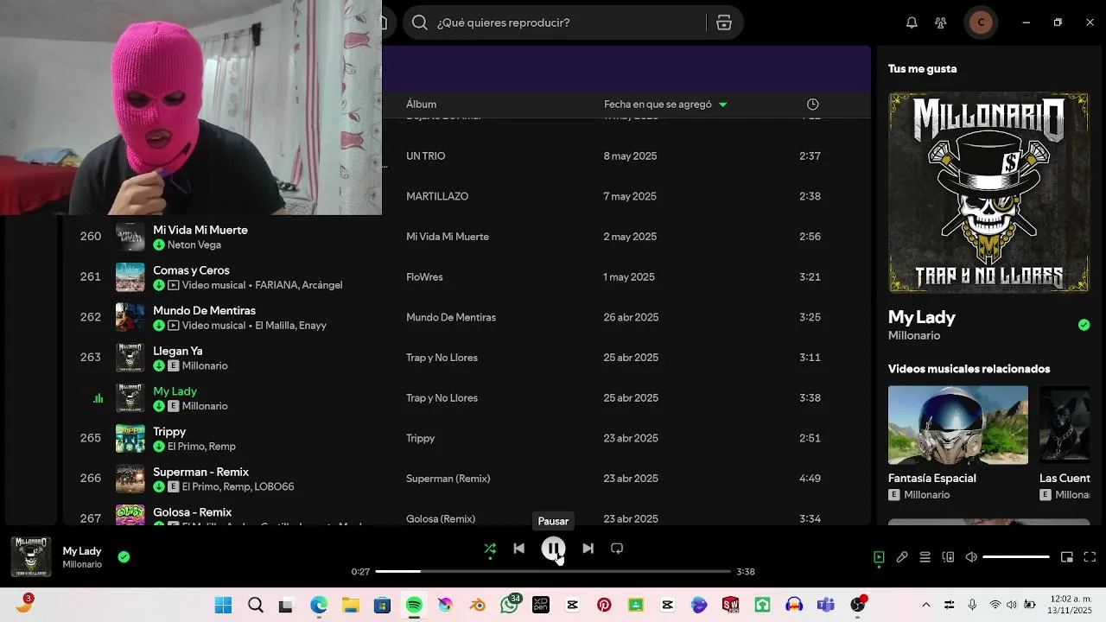This screenshot has width=1106, height=622.
Task: Click the liked checkmark next to bottom My Lady
Action: pyautogui.click(x=124, y=557)
